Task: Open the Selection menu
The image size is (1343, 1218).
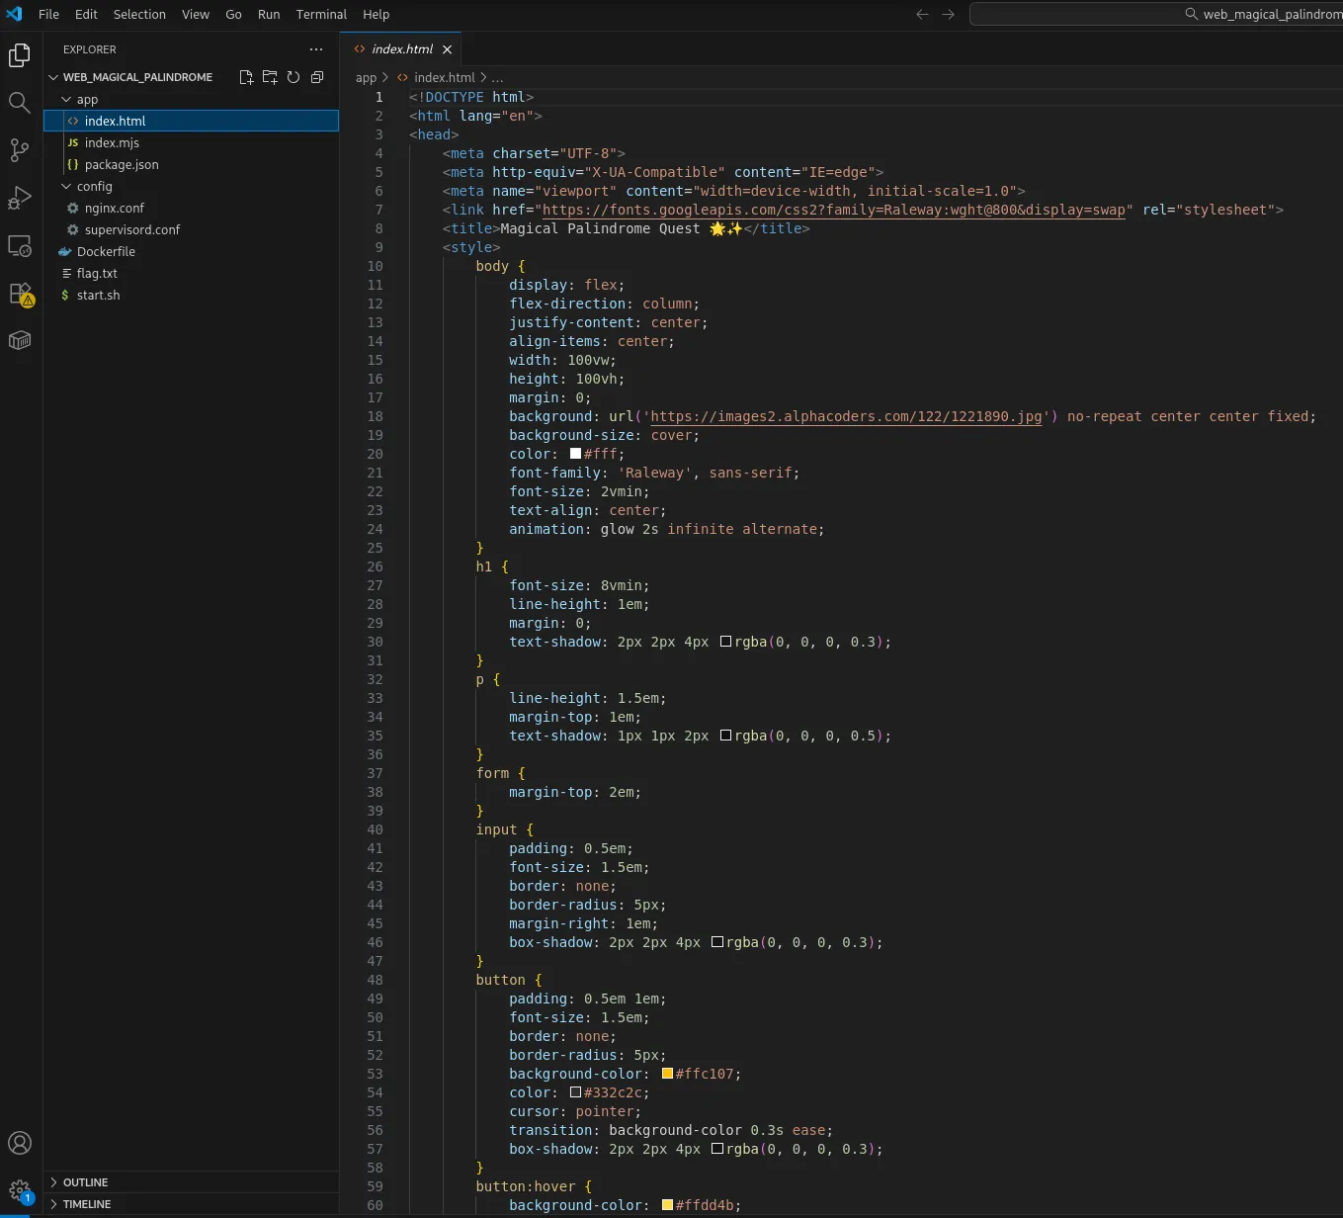Action: tap(139, 15)
